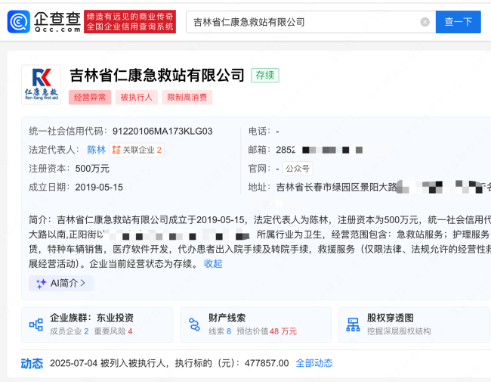The height and width of the screenshot is (382, 491).
Task: Click the 公众号 button
Action: click(x=298, y=169)
